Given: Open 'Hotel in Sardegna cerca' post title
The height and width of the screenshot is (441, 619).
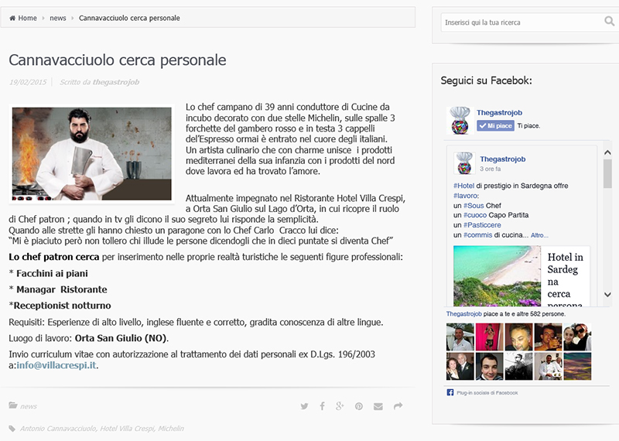Looking at the screenshot, I should click(565, 279).
